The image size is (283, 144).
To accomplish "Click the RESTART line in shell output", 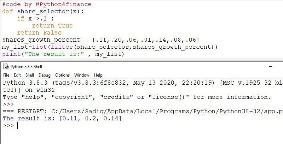I will click(x=143, y=112).
